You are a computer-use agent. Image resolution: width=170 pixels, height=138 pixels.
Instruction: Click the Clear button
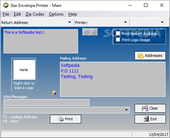150,108
